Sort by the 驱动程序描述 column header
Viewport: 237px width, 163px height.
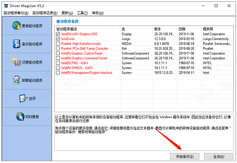point(87,29)
